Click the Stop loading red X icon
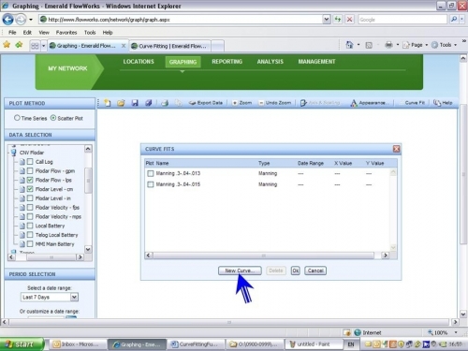Screen dimensions: 468x351 [350, 20]
